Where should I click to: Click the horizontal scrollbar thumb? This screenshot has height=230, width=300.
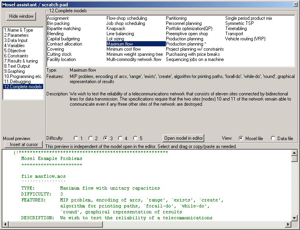tap(55, 224)
